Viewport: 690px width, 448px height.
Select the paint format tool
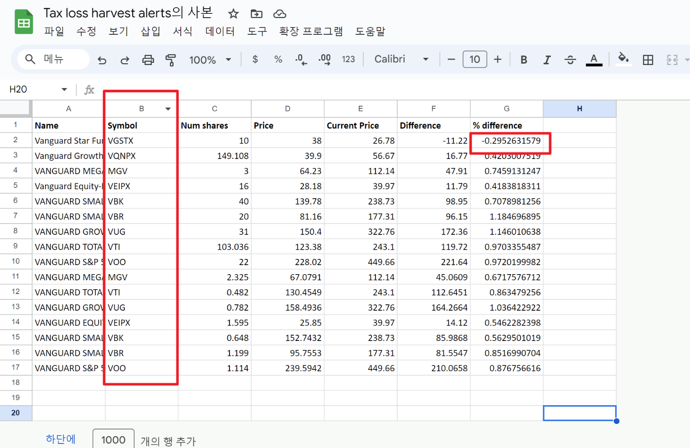click(171, 60)
